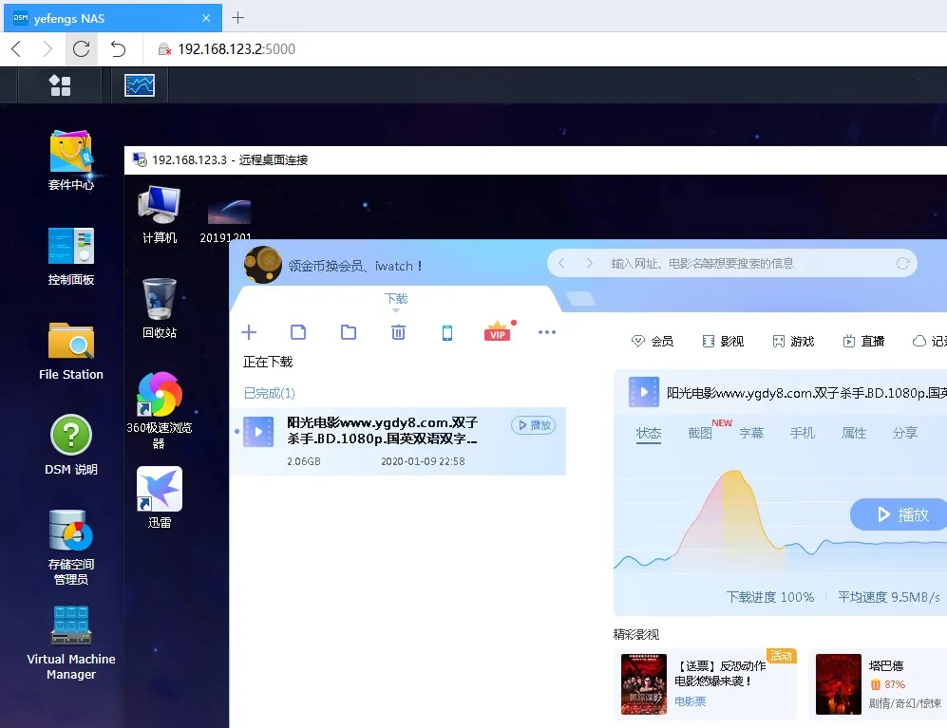Click 电影票 link under promo

(x=691, y=701)
